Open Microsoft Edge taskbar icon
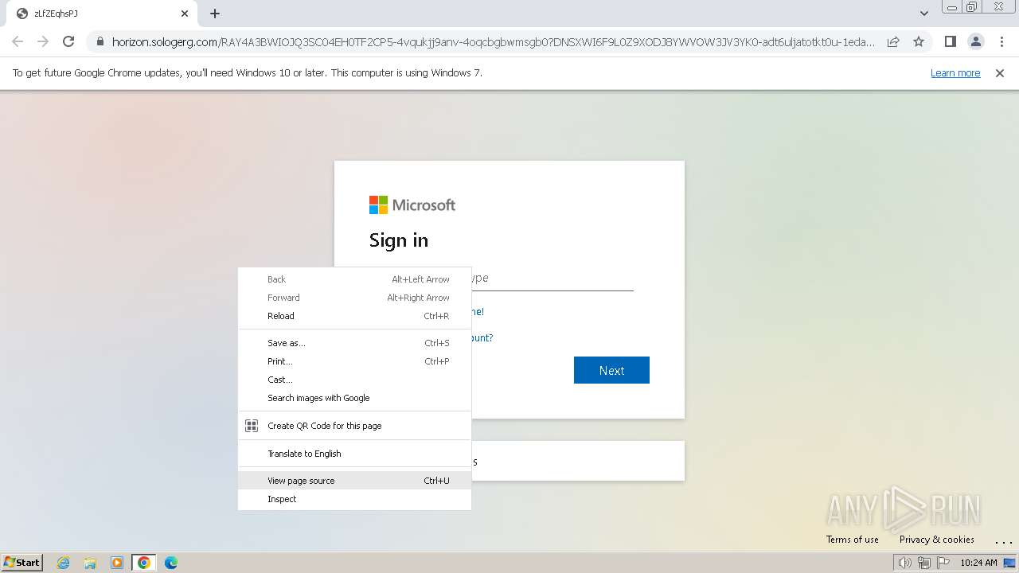 (x=171, y=563)
